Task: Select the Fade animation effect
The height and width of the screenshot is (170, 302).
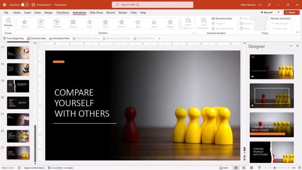Action: tap(89, 24)
